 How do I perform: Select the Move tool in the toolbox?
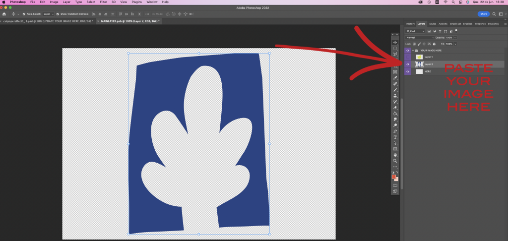[395, 43]
